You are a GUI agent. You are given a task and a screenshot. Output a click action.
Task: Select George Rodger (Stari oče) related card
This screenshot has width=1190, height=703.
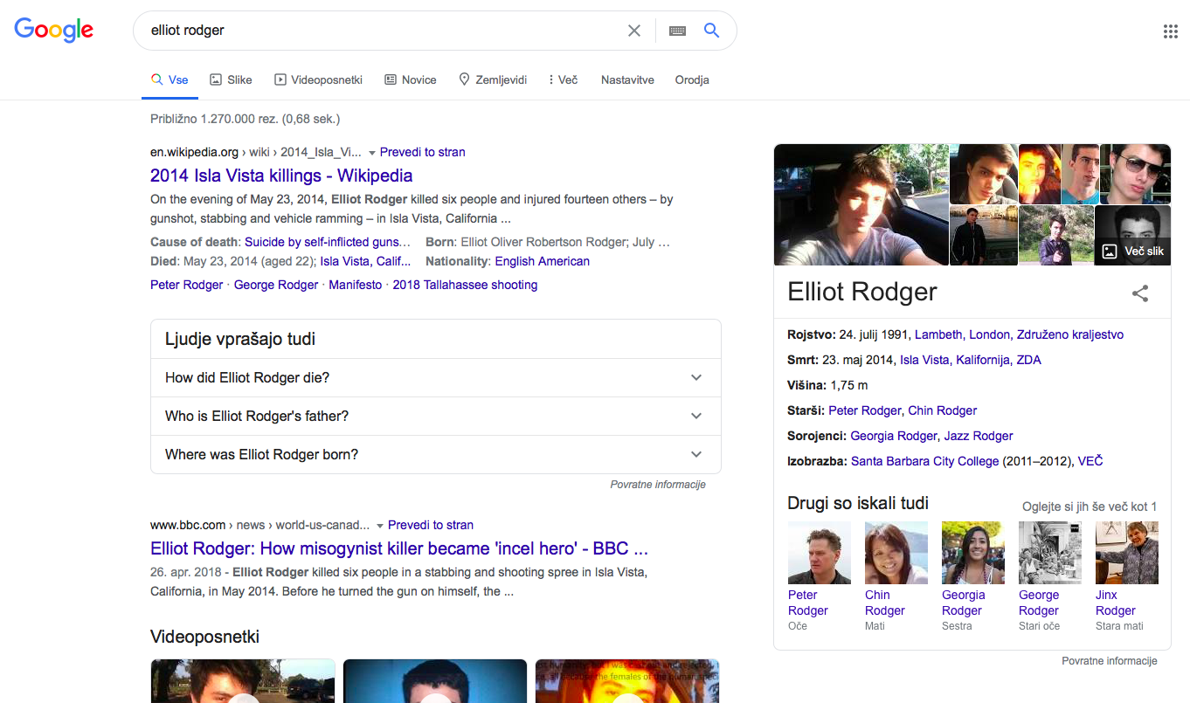(1049, 576)
